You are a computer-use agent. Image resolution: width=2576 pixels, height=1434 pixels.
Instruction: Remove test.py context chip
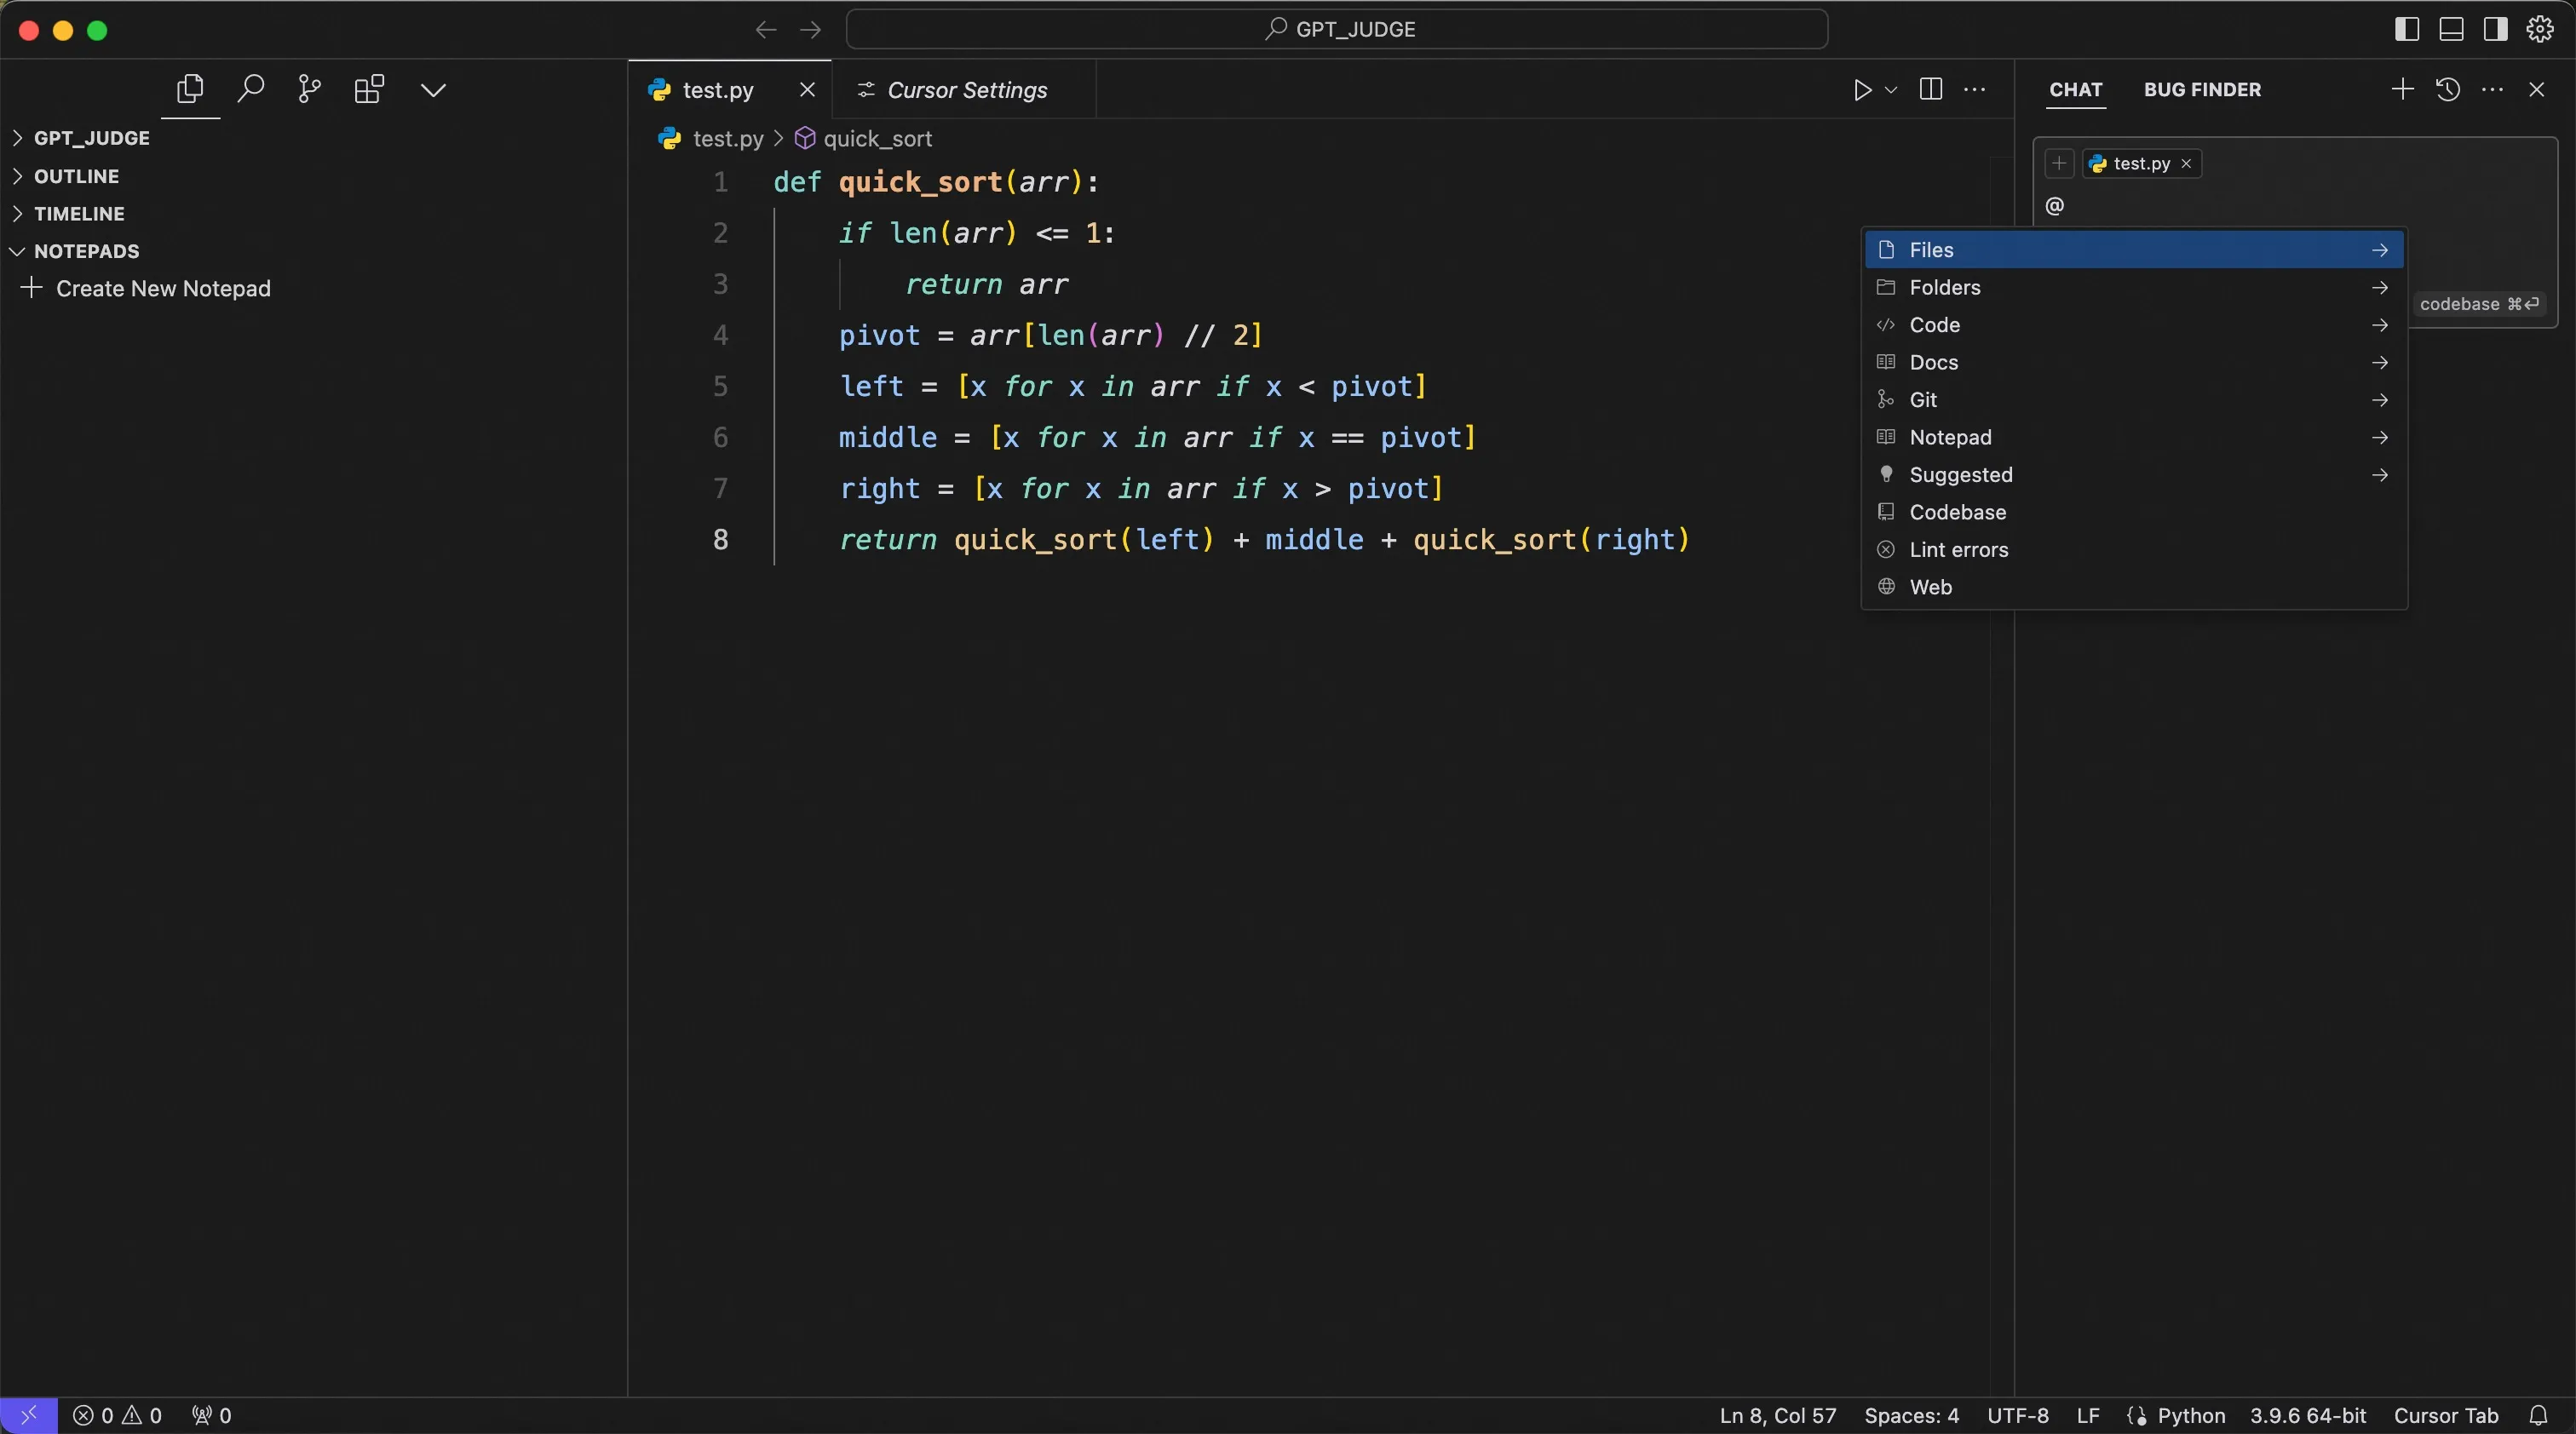tap(2186, 163)
